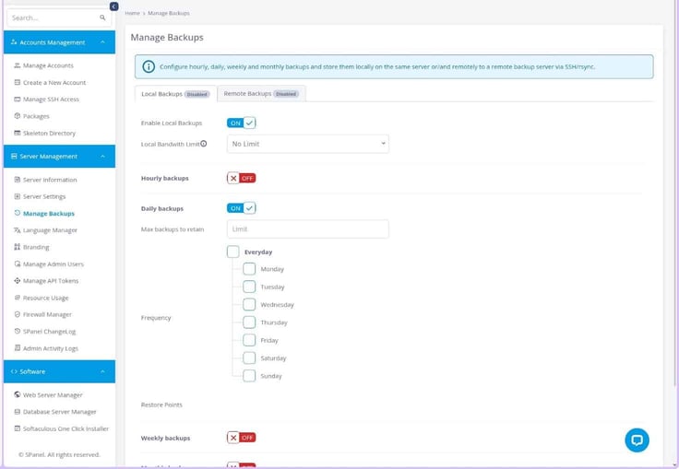679x469 pixels.
Task: Check the Tuesday checkbox
Action: tap(249, 287)
